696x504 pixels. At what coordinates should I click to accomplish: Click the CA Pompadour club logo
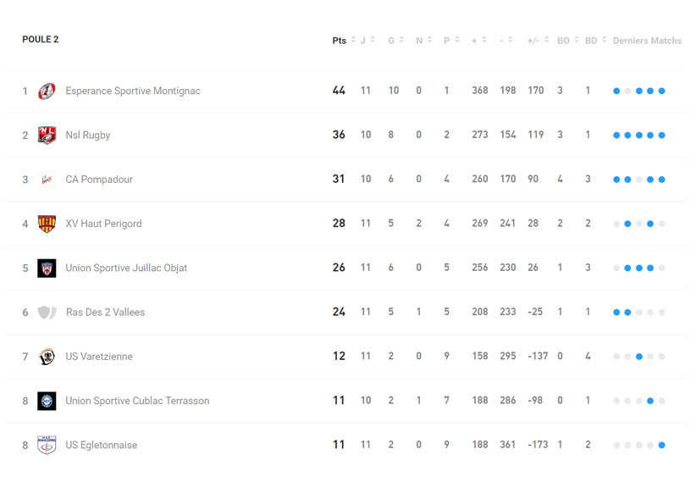point(47,180)
